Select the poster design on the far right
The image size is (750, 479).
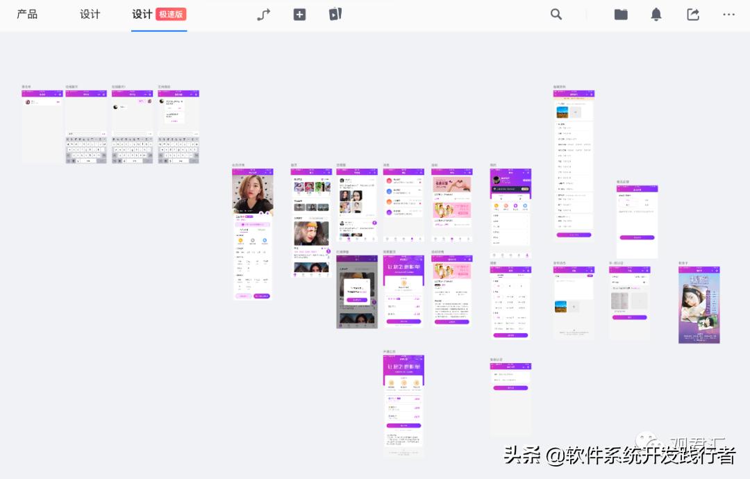pos(699,304)
